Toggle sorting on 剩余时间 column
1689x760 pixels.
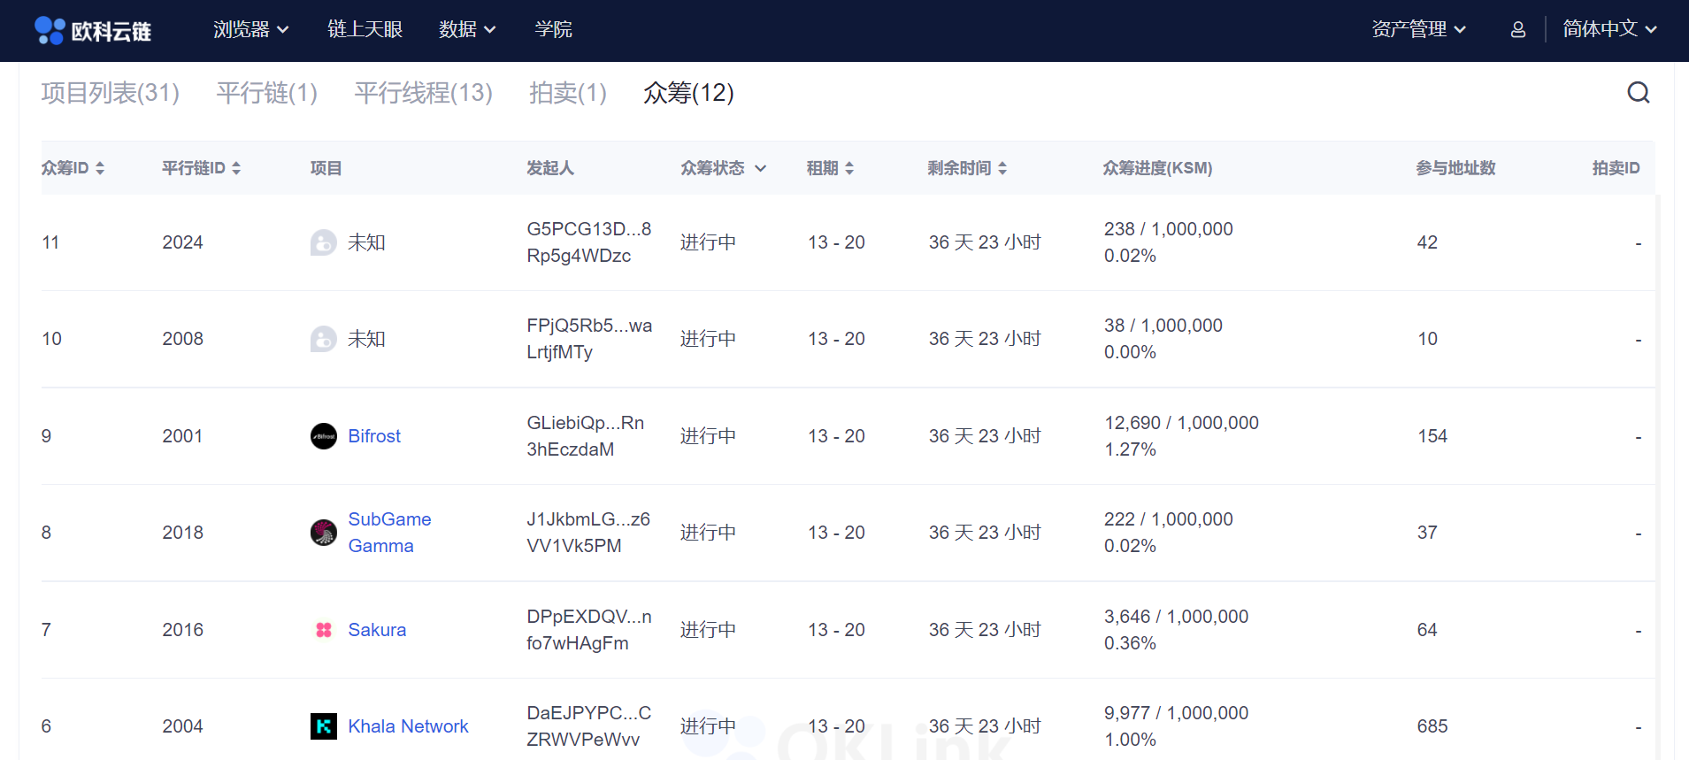tap(1002, 168)
